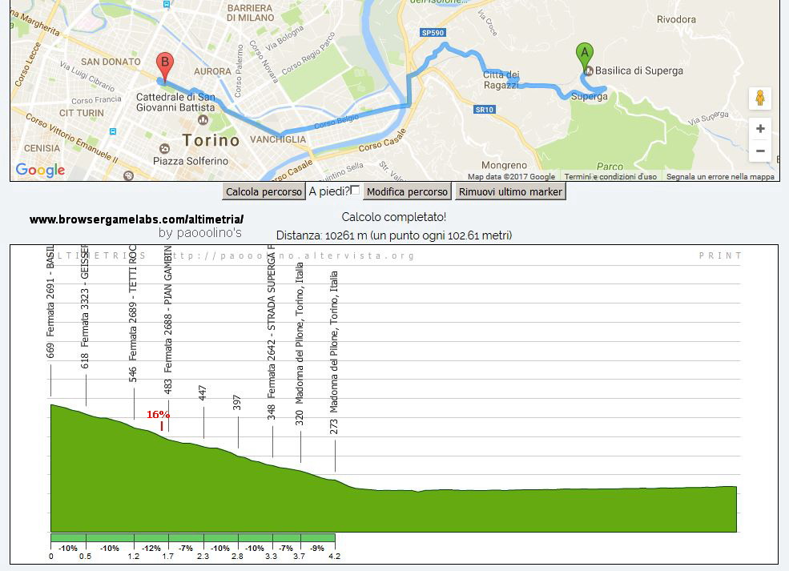Select the 618 elevation label
789x571 pixels.
pyautogui.click(x=85, y=360)
